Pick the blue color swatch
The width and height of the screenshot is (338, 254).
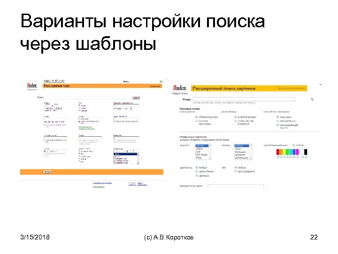coord(294,152)
